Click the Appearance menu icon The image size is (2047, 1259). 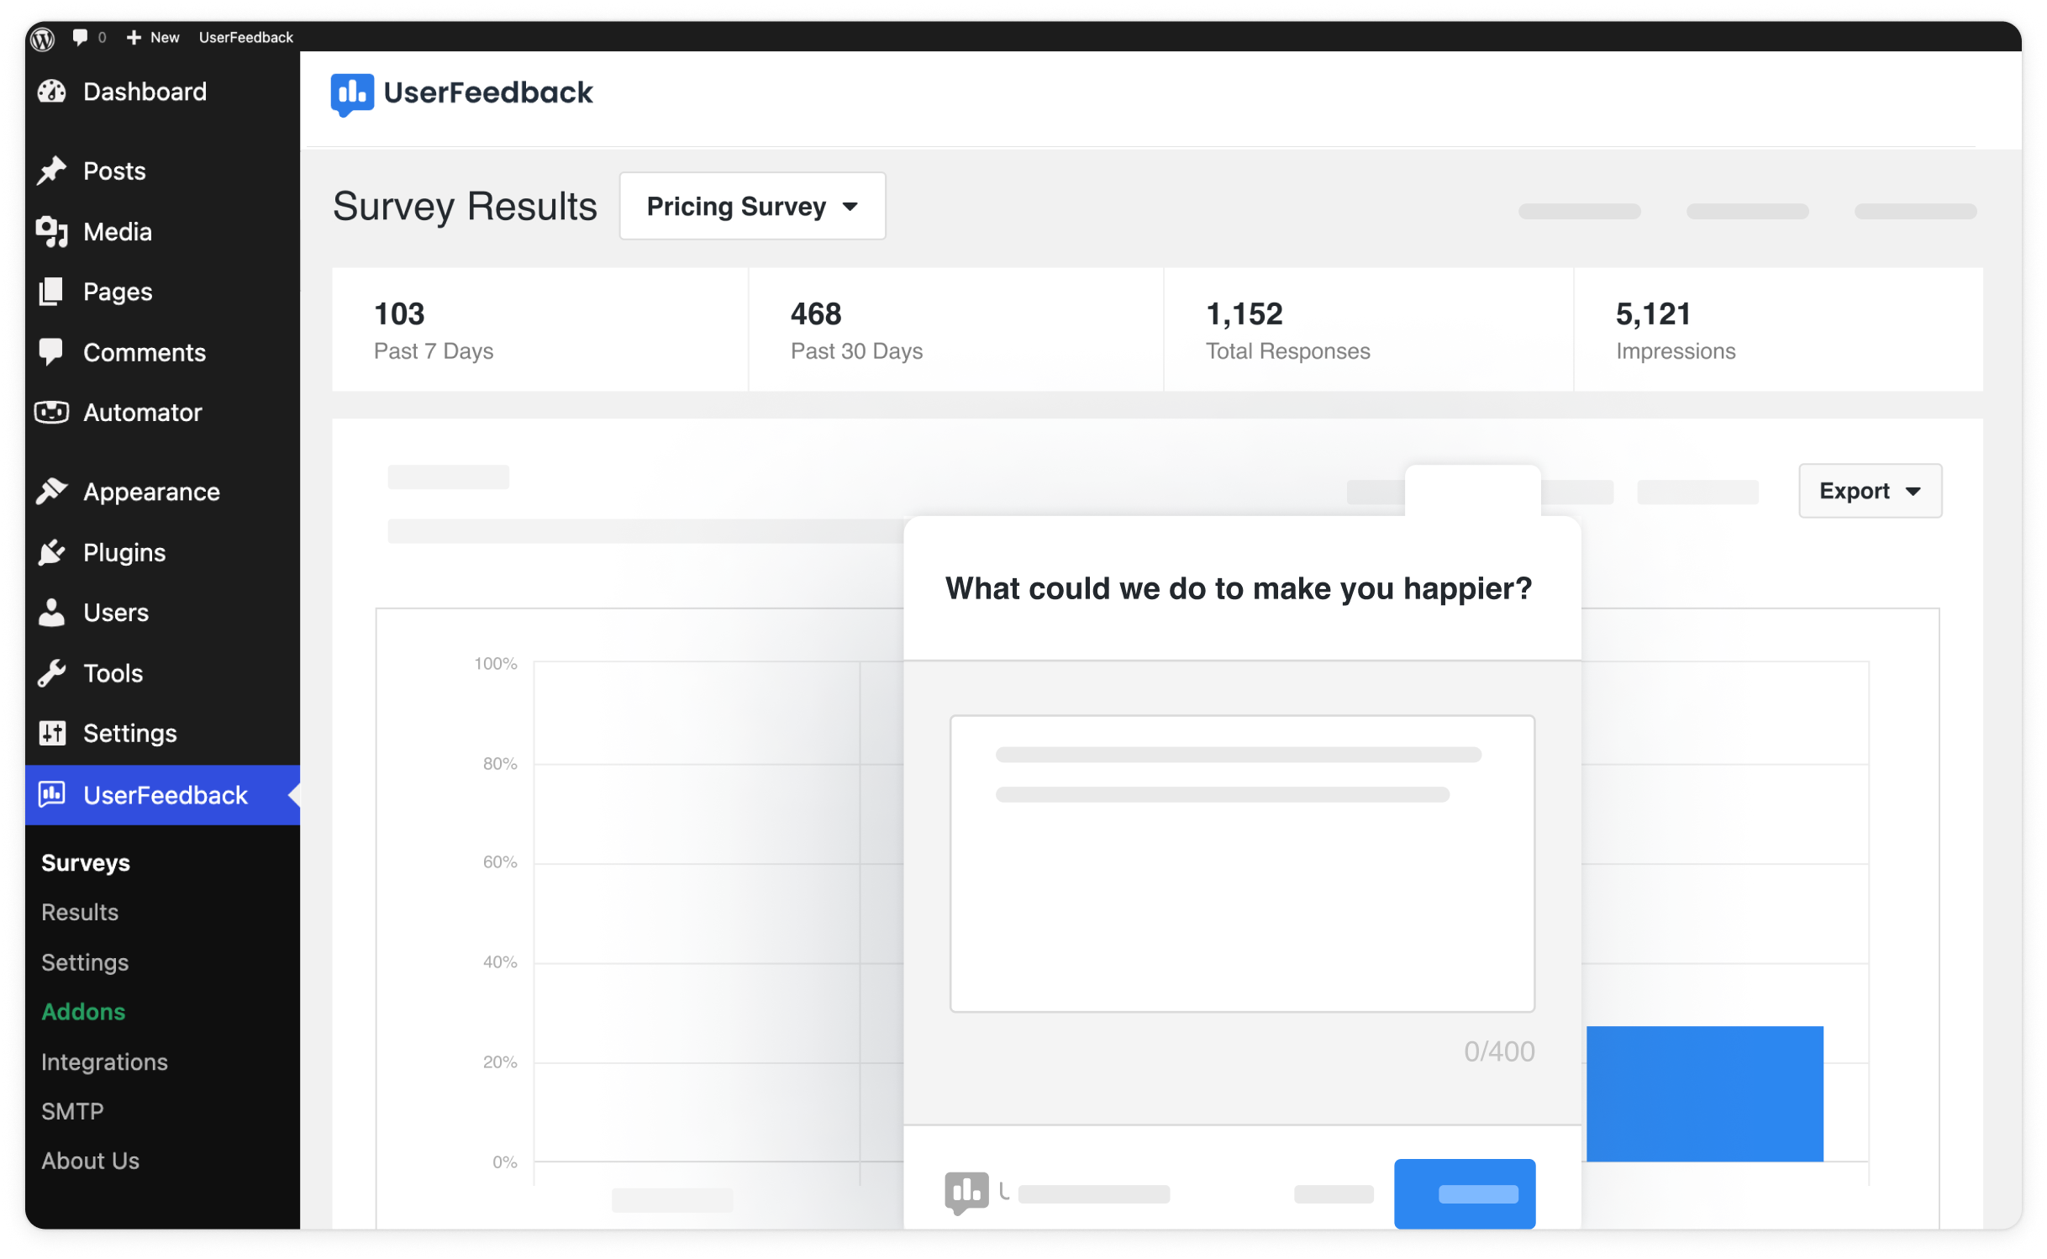pyautogui.click(x=53, y=490)
